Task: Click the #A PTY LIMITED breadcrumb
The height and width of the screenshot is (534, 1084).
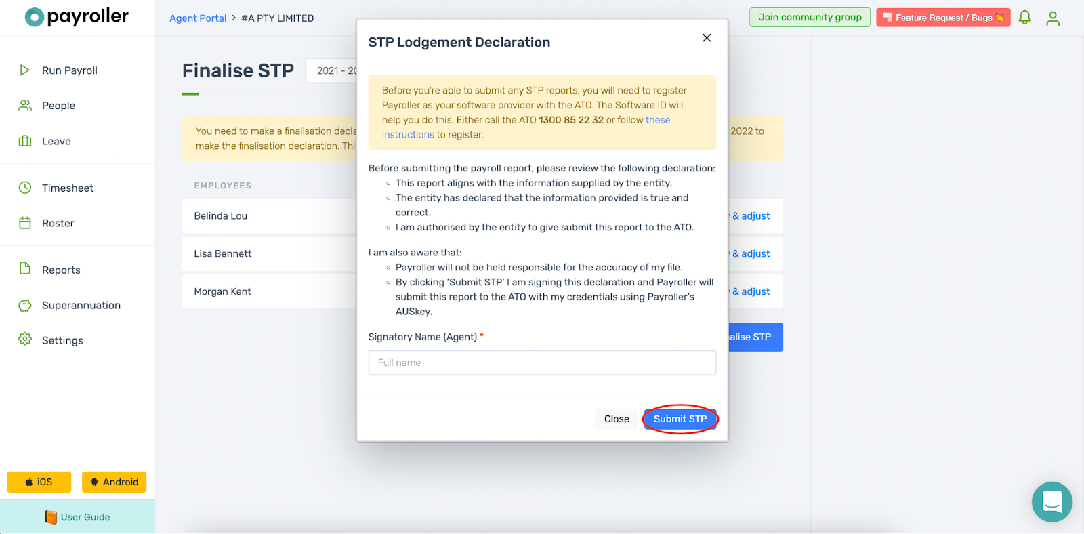Action: click(278, 18)
